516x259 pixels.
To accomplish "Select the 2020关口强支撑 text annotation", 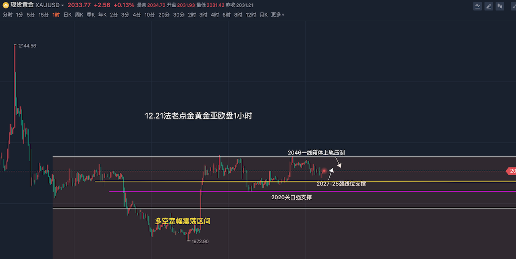I will (291, 197).
